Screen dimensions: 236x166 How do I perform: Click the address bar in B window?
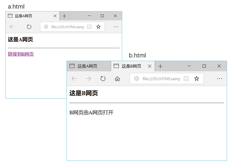pyautogui.click(x=167, y=79)
